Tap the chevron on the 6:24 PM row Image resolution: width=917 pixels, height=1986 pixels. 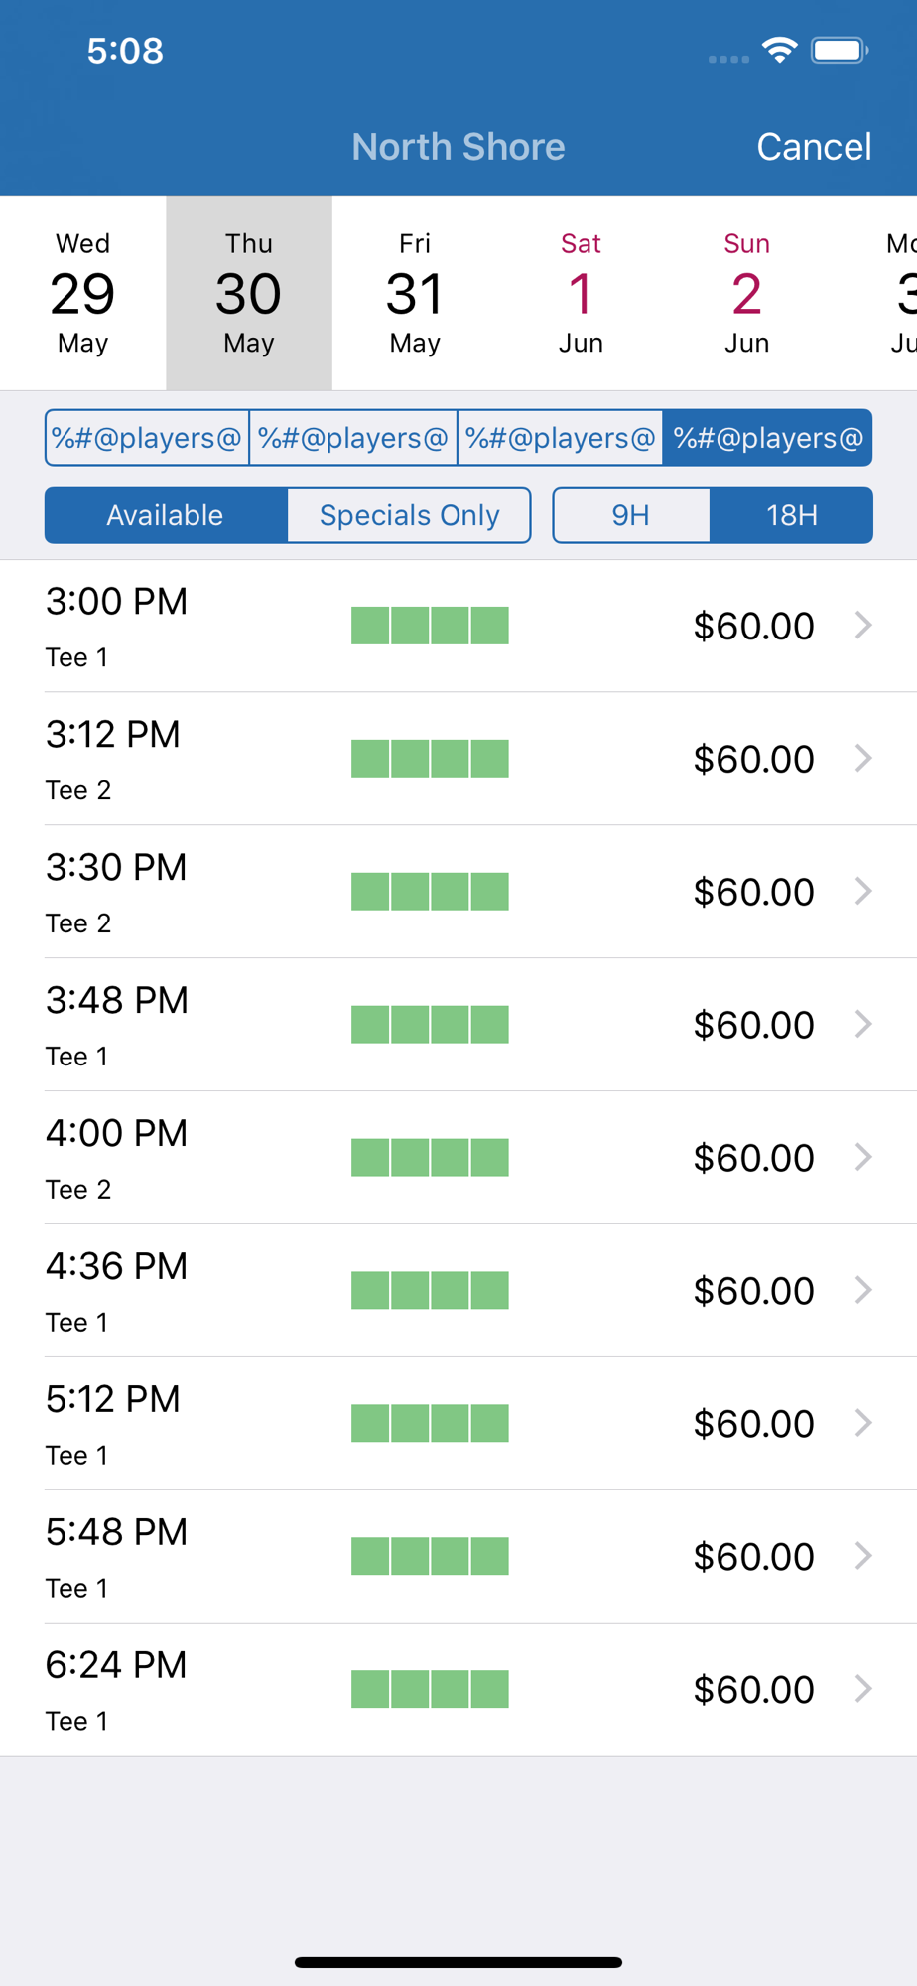[863, 1689]
